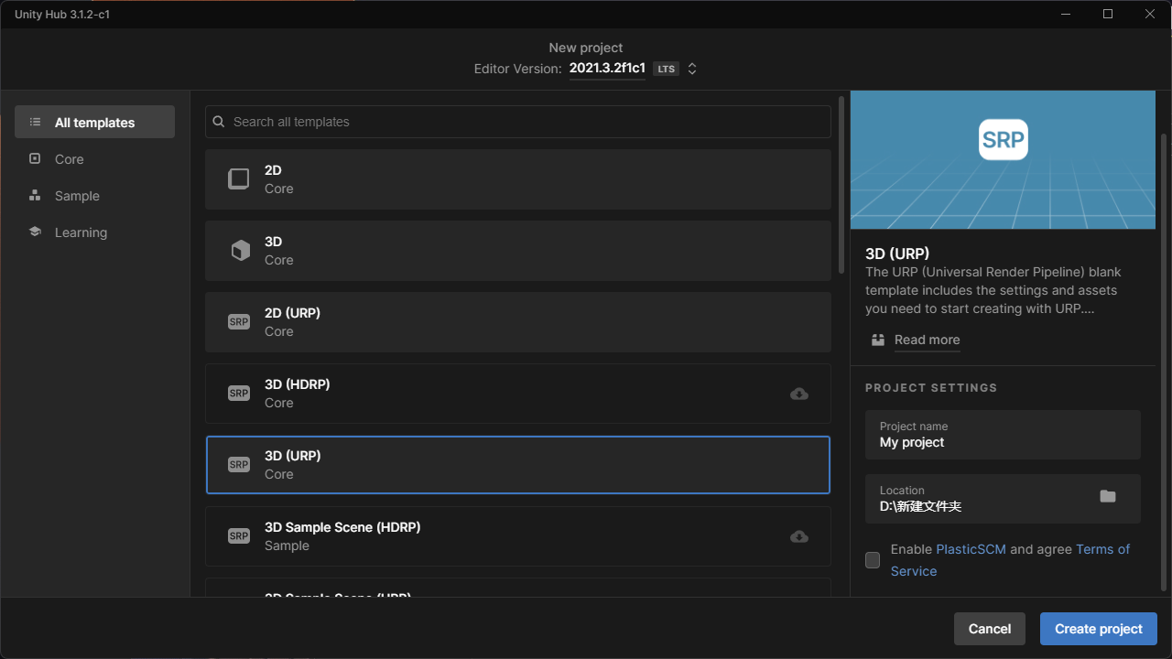
Task: Open the Editor Version selector arrows
Action: [692, 69]
